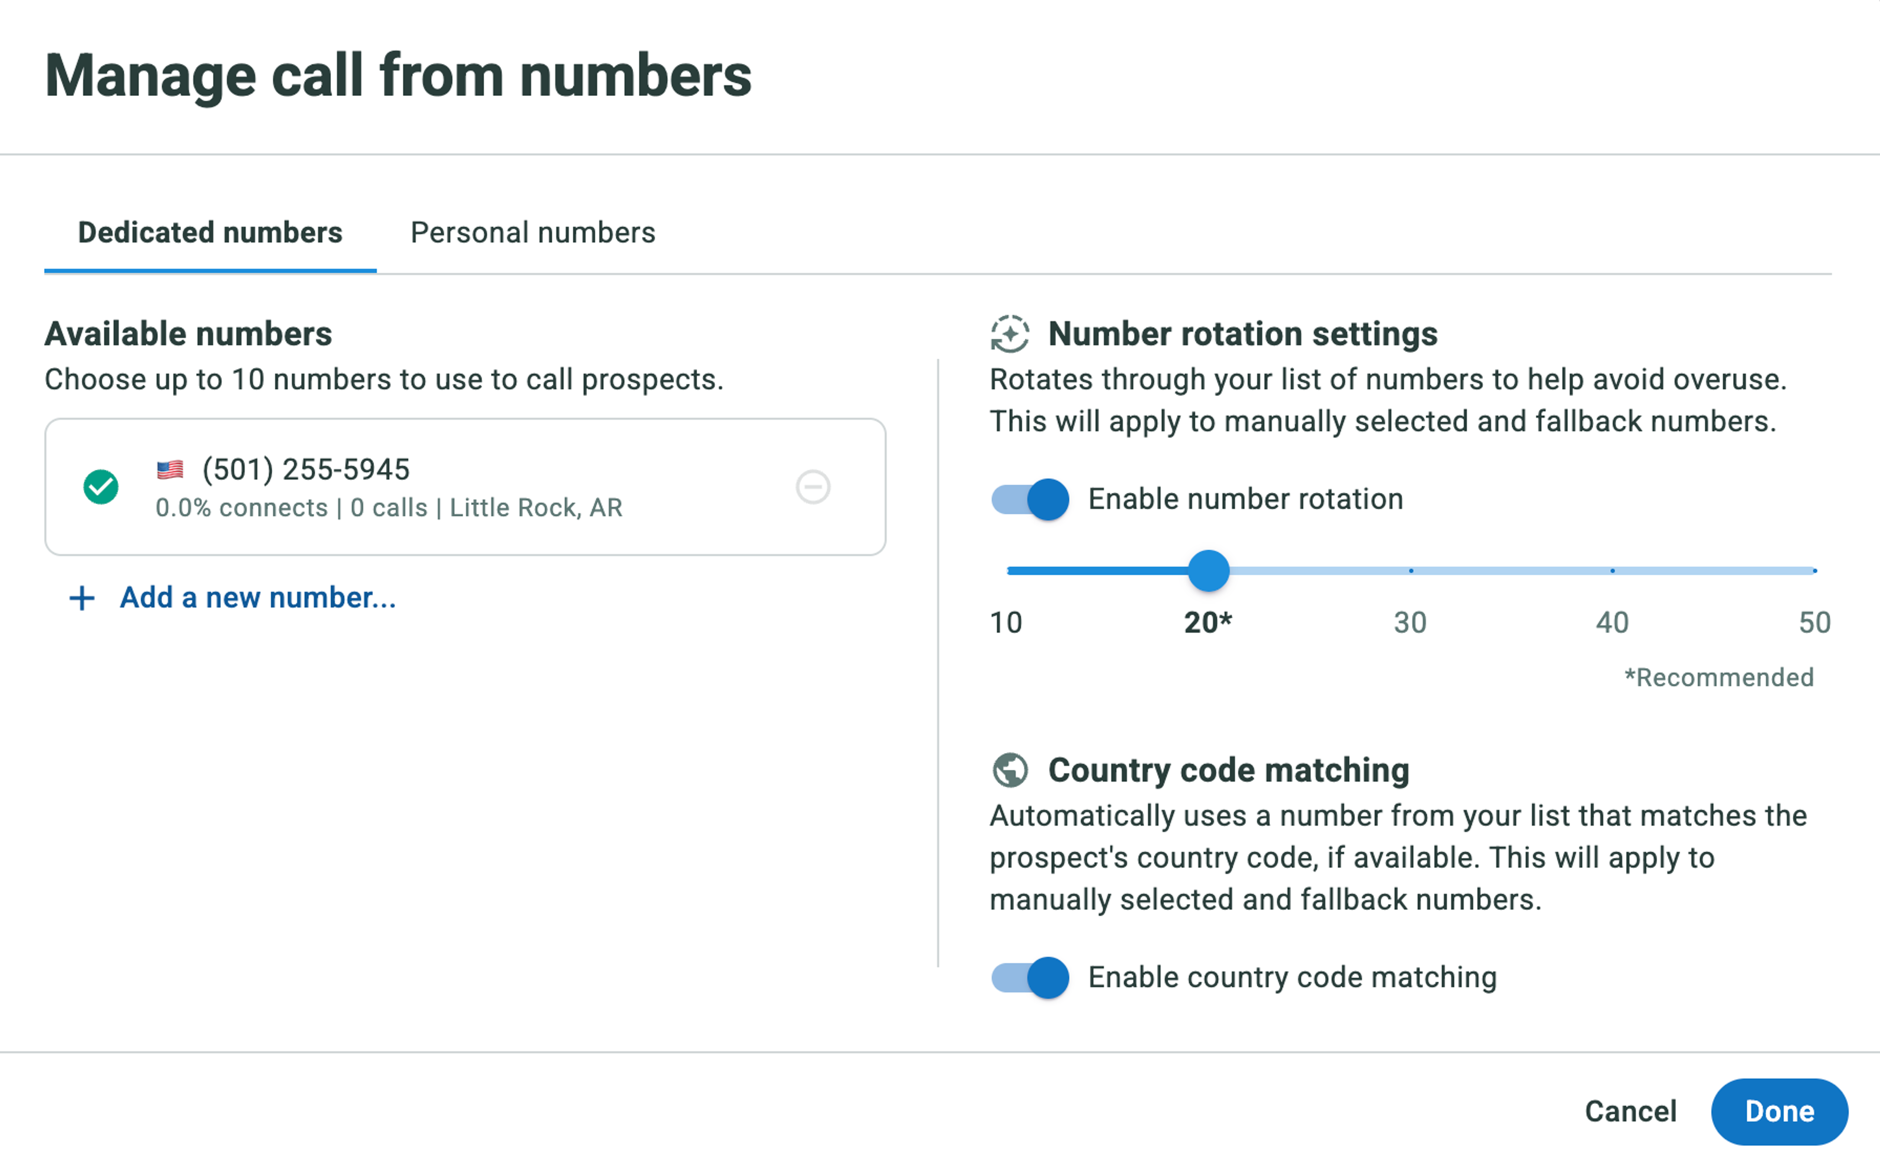Click Add a new number link
This screenshot has height=1162, width=1880.
click(258, 597)
